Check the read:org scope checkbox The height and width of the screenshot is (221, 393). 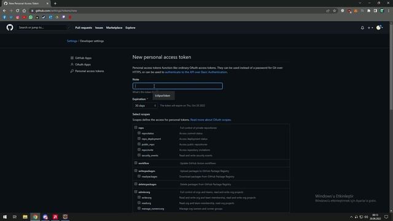click(x=139, y=203)
